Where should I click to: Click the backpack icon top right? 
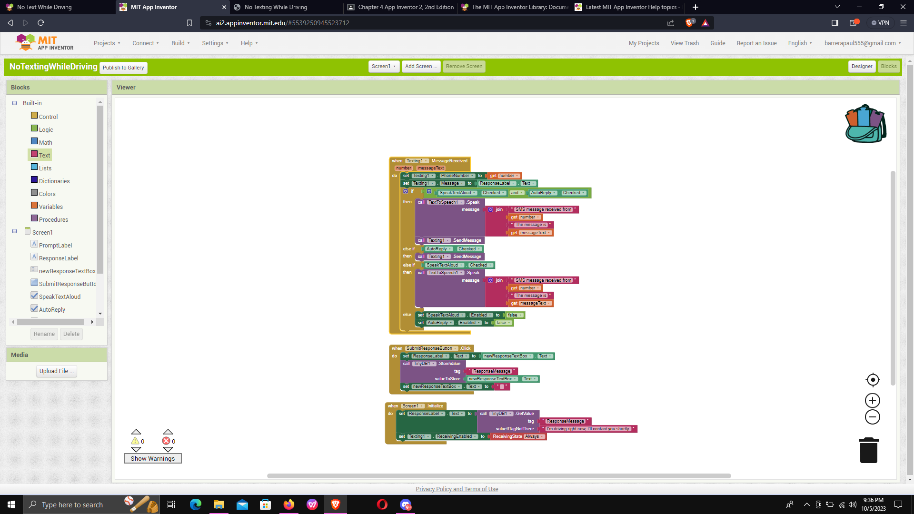pyautogui.click(x=865, y=123)
